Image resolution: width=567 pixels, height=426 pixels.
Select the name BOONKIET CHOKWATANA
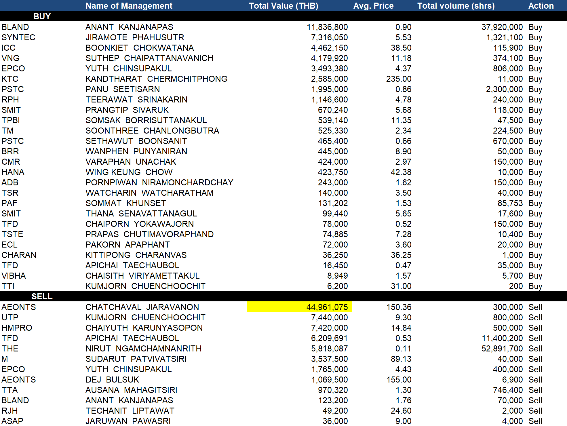point(140,48)
